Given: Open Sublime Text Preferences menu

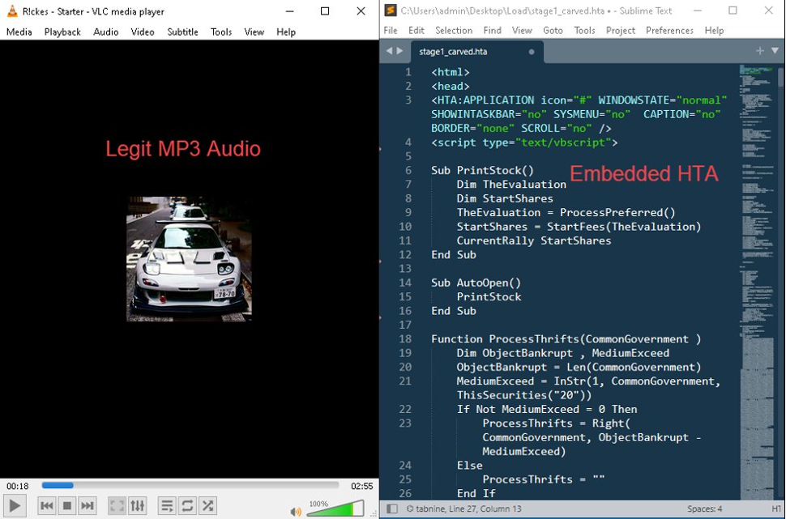Looking at the screenshot, I should (x=669, y=30).
